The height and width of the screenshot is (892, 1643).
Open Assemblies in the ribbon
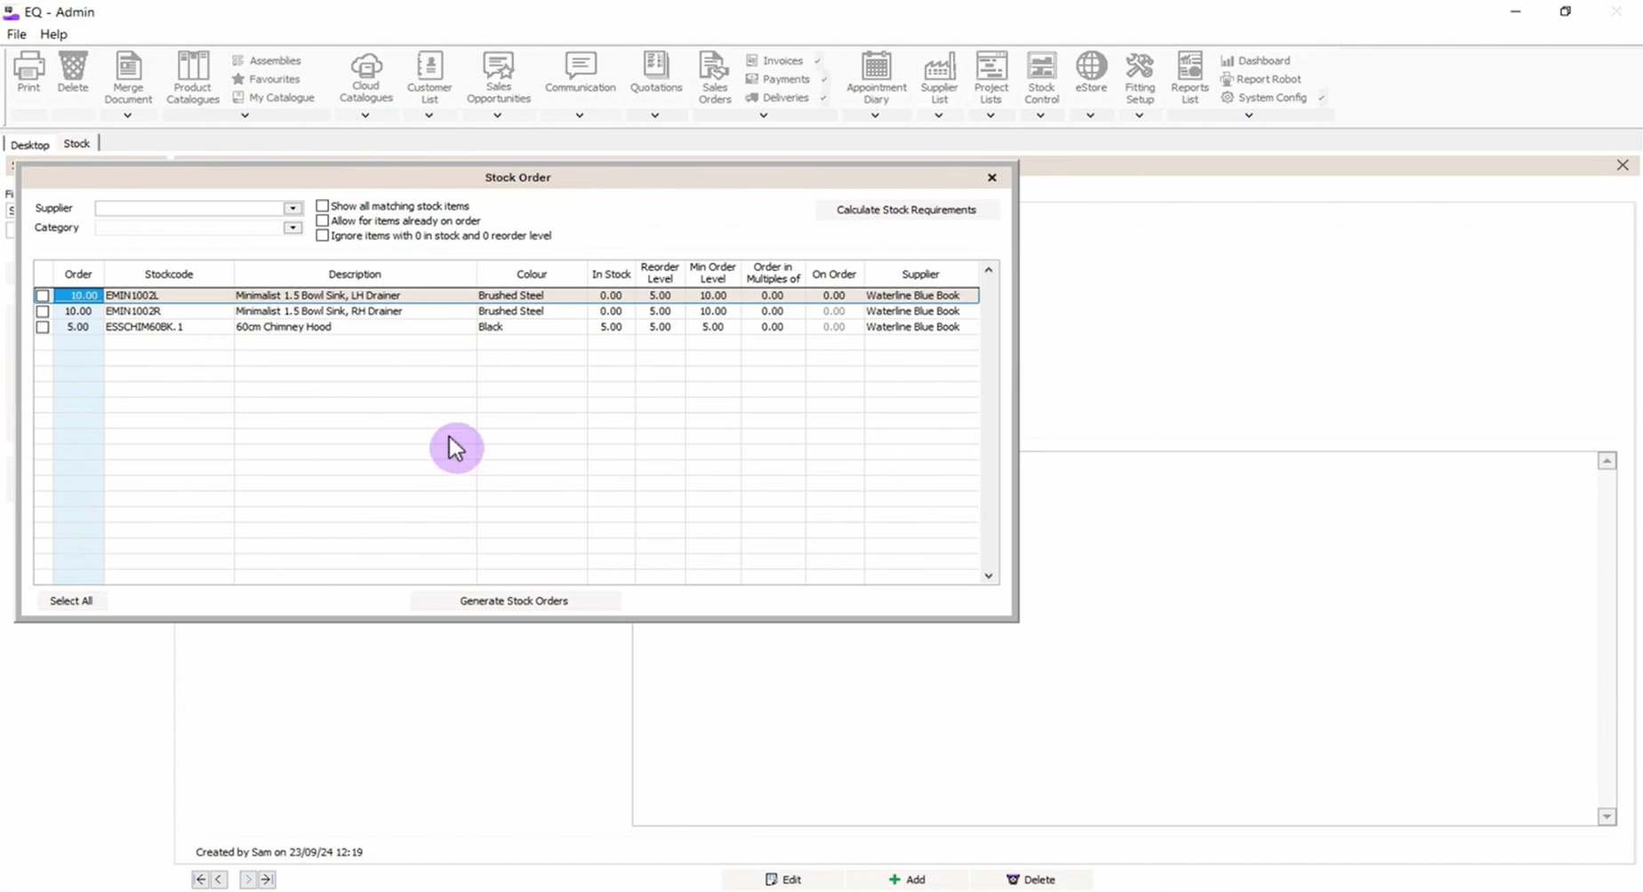tap(267, 60)
